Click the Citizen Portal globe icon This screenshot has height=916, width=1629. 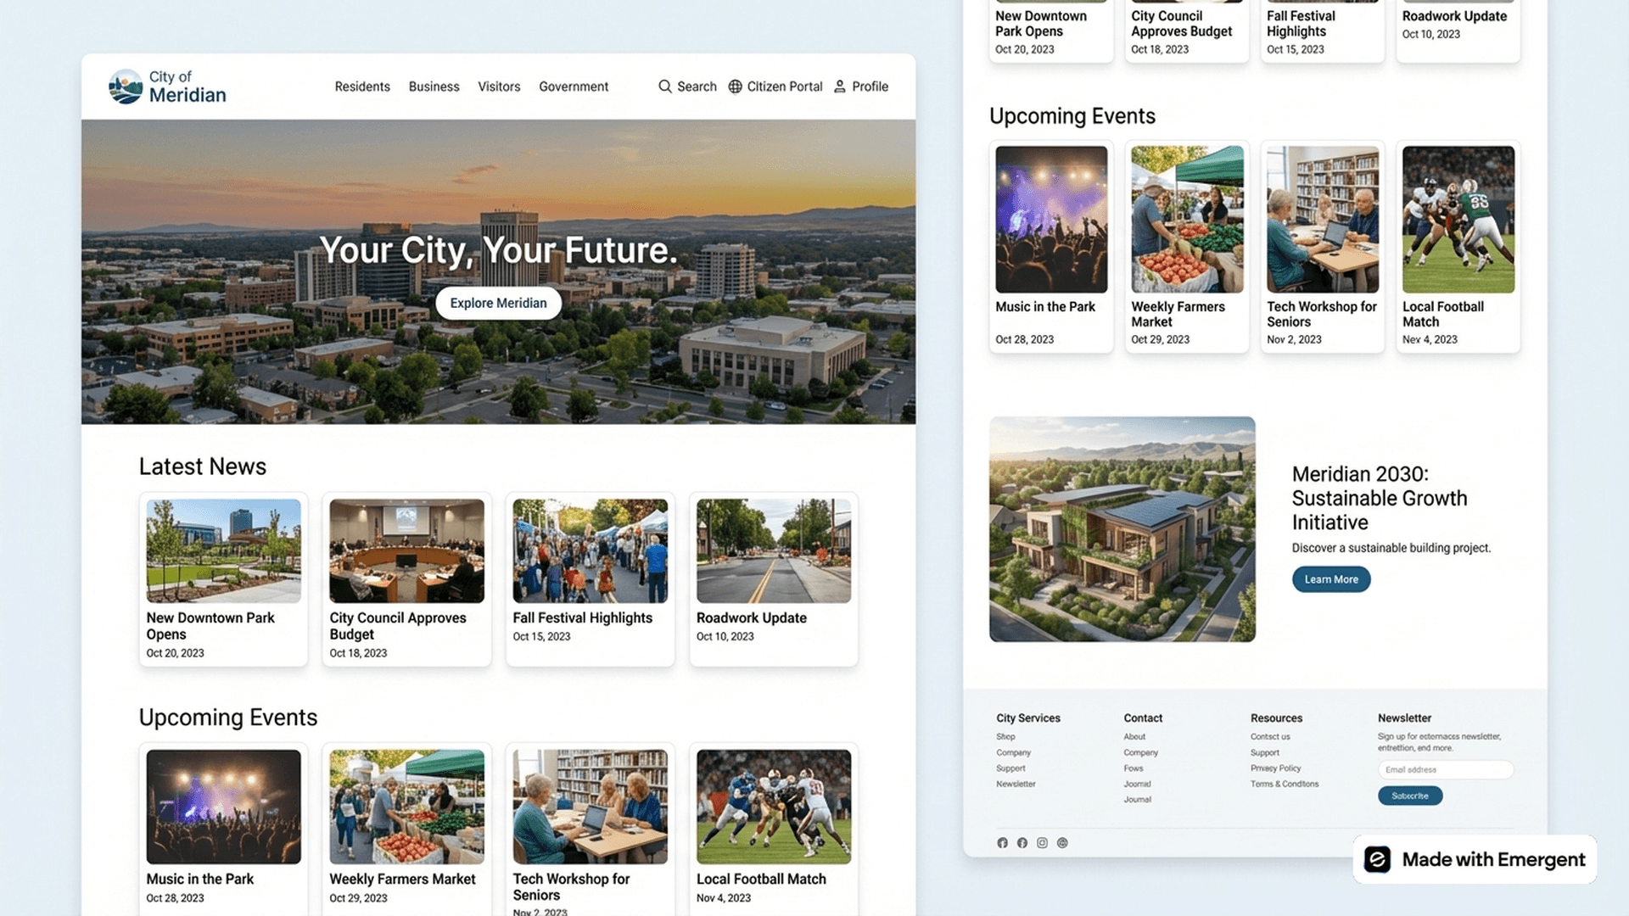[x=735, y=86]
